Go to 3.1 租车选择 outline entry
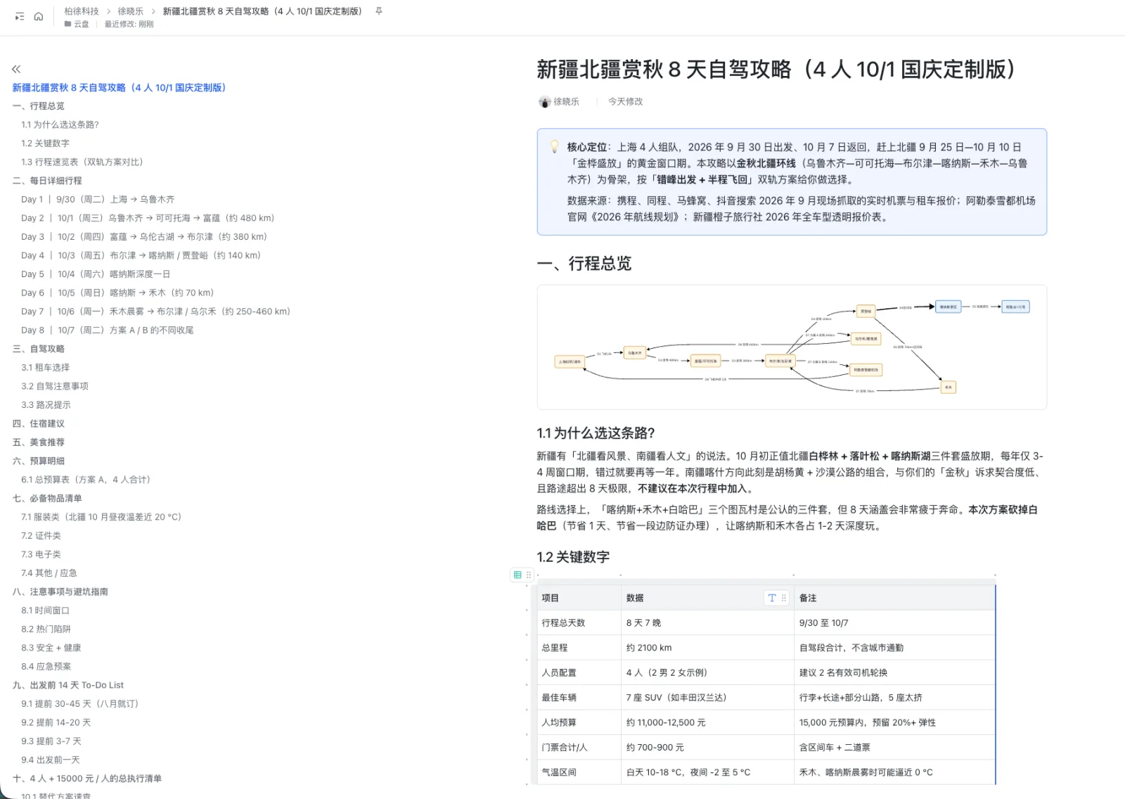1125x799 pixels. (45, 368)
